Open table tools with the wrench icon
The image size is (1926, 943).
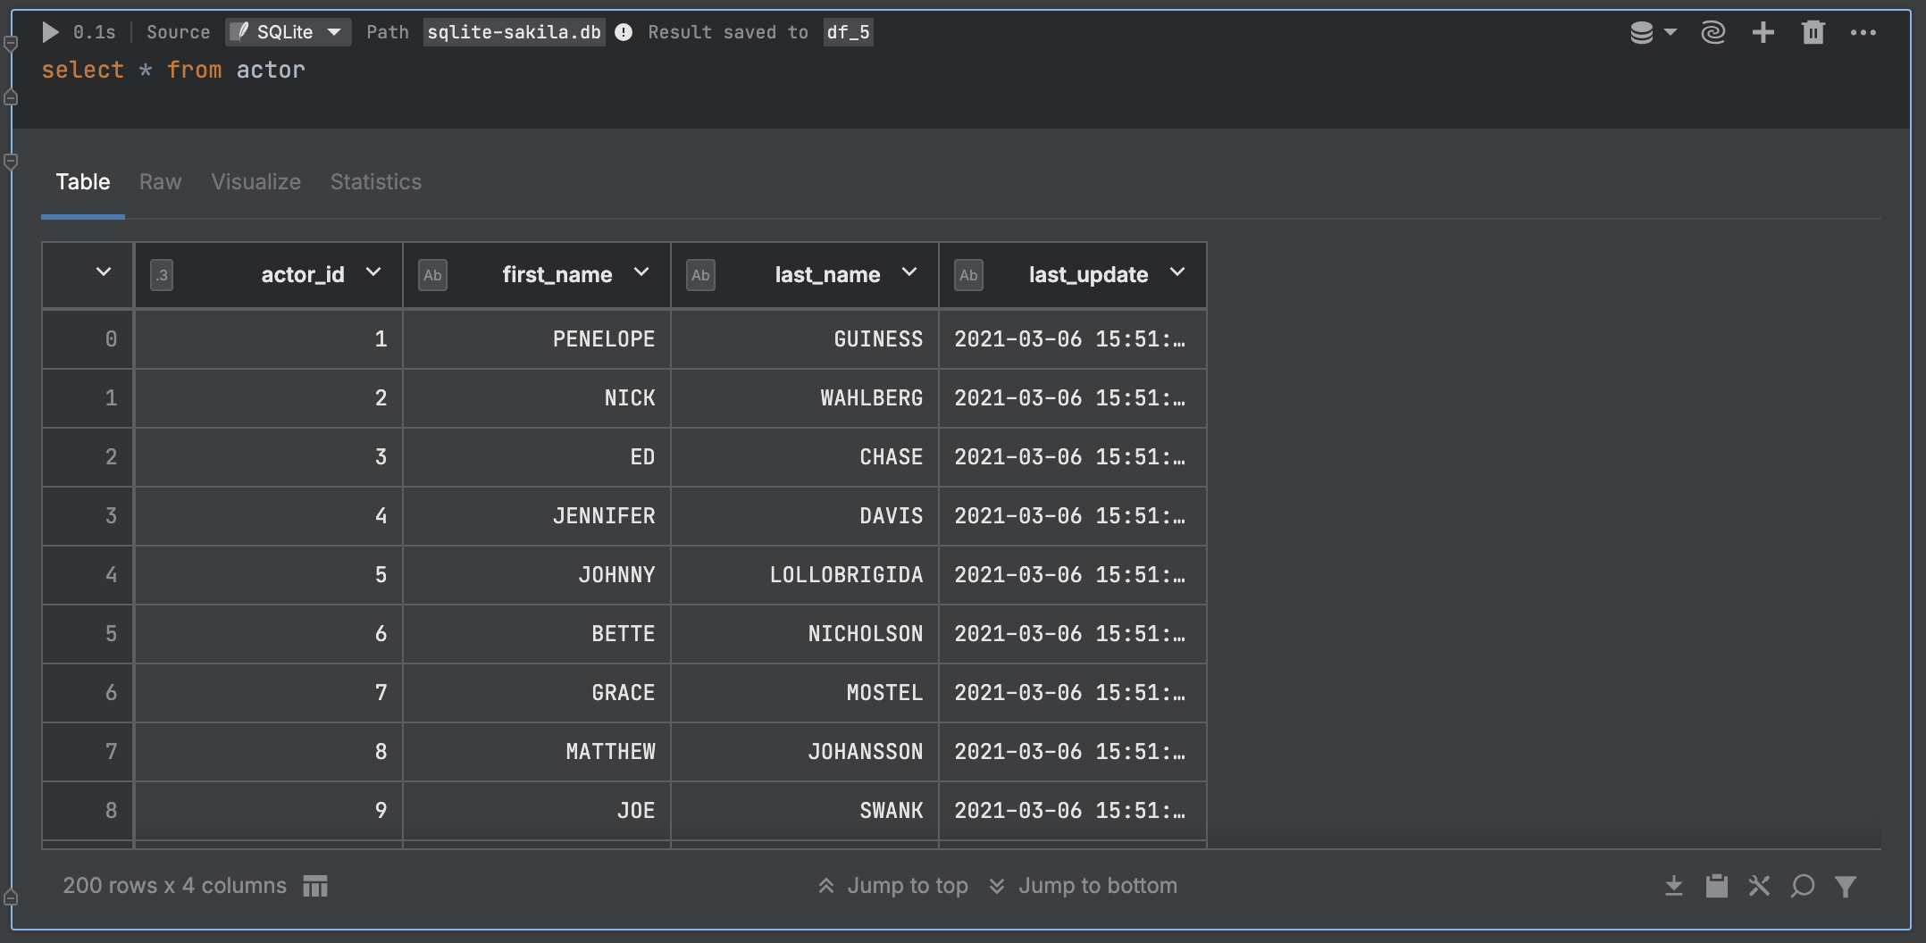click(x=1759, y=885)
